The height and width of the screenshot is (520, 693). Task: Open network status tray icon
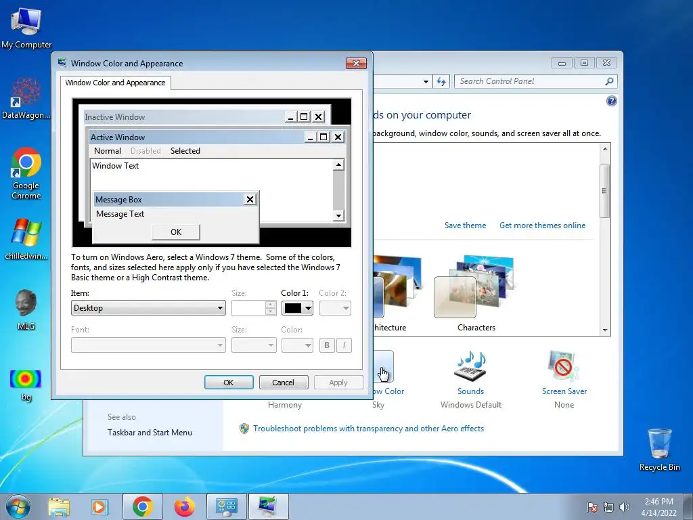click(x=608, y=507)
